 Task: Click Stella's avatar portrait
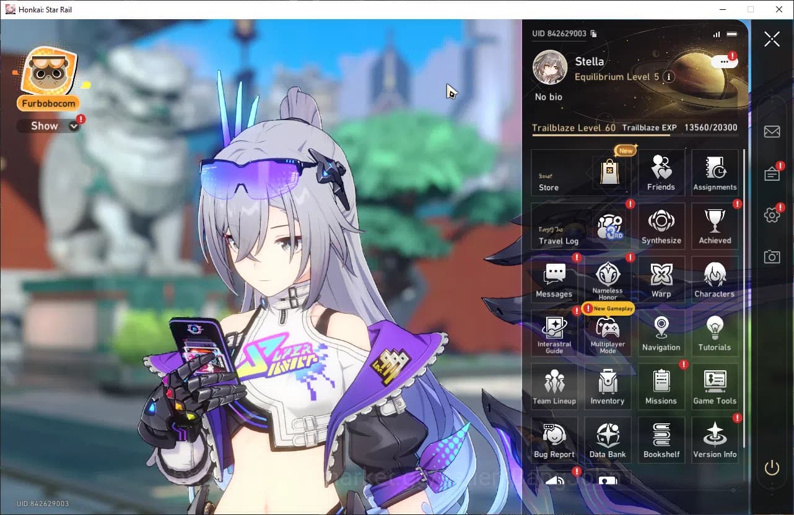(550, 68)
